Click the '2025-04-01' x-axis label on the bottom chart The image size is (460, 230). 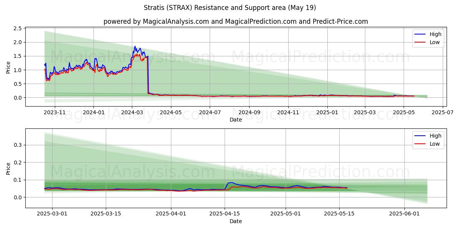(x=171, y=214)
